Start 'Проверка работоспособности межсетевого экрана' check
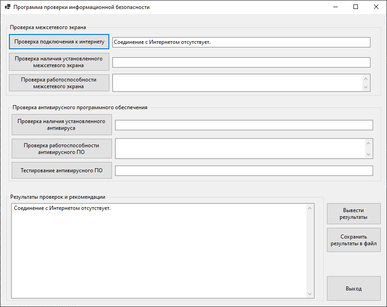The height and width of the screenshot is (307, 387). [x=59, y=83]
